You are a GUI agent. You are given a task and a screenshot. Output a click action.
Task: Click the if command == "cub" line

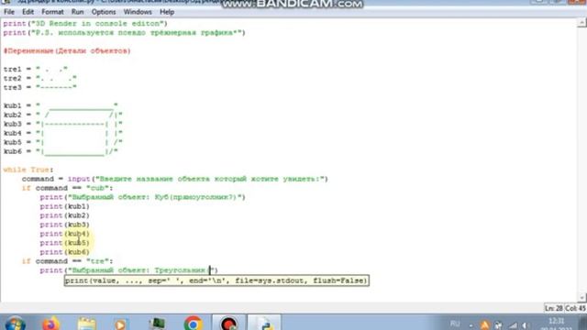(x=67, y=188)
